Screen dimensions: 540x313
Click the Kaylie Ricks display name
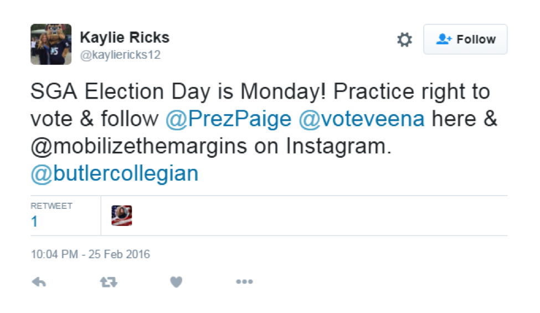coord(125,38)
